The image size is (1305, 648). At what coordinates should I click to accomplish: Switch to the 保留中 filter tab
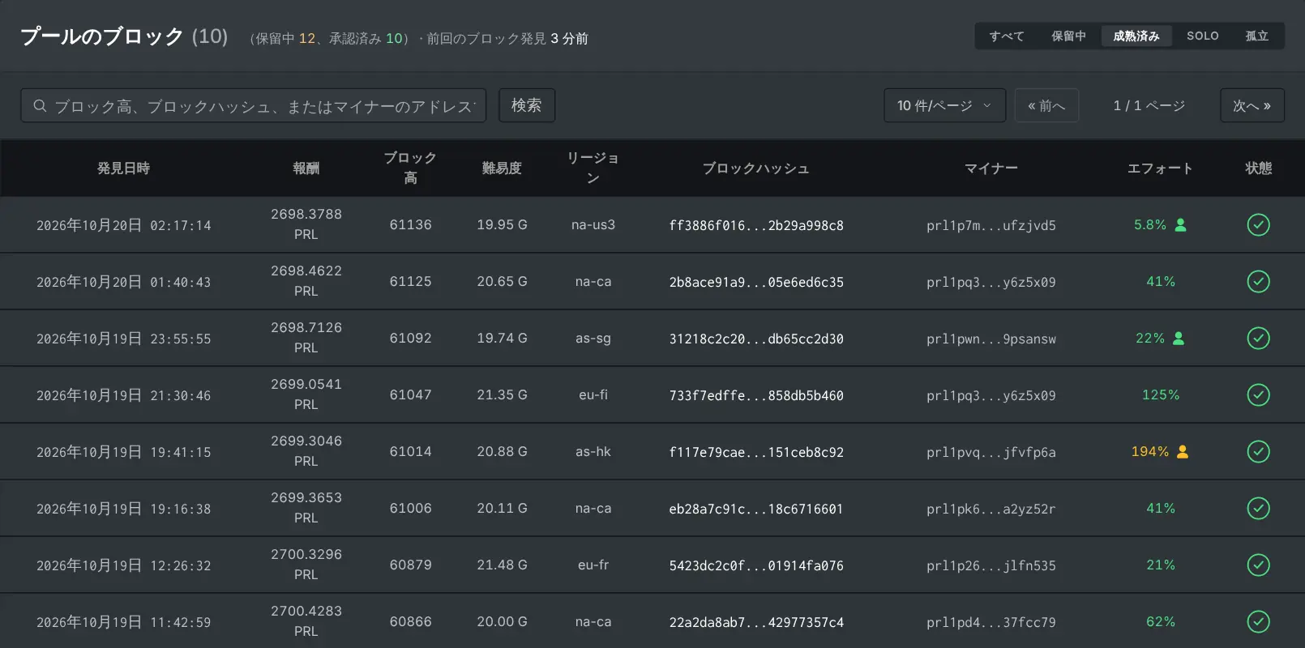pos(1068,36)
